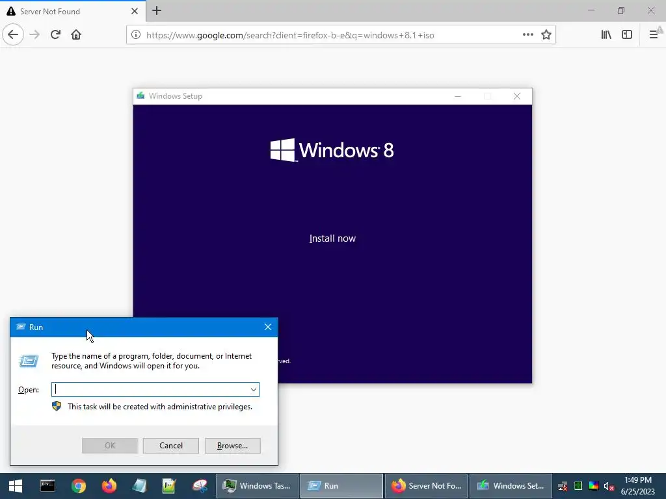This screenshot has width=666, height=499.
Task: Open Firefox hamburger menu
Action: [653, 35]
